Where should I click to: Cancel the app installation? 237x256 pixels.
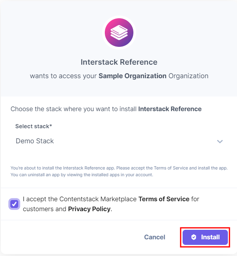[154, 237]
